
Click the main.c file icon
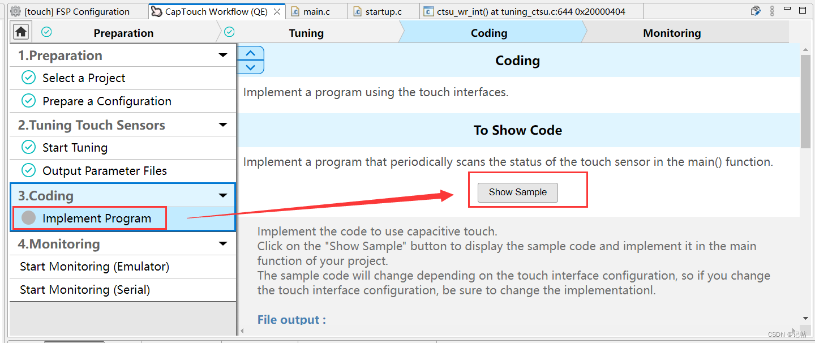click(295, 11)
